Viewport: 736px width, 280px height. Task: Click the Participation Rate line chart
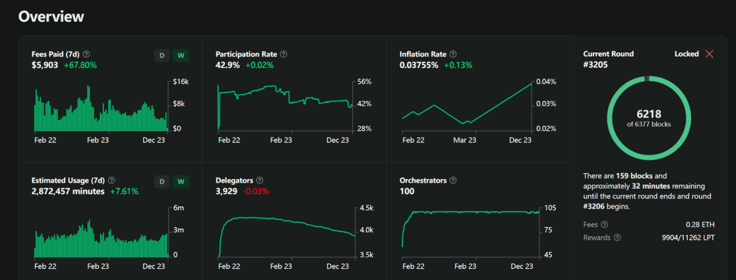point(284,104)
